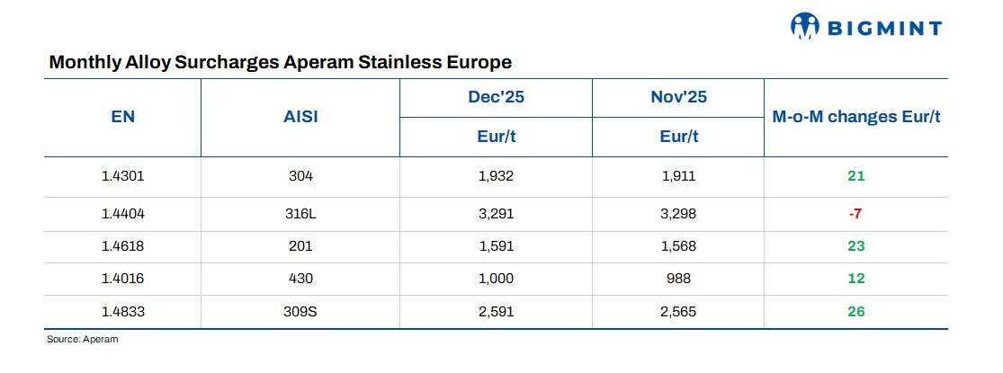Select the 1.4301 grade cell
This screenshot has width=1003, height=373.
122,176
